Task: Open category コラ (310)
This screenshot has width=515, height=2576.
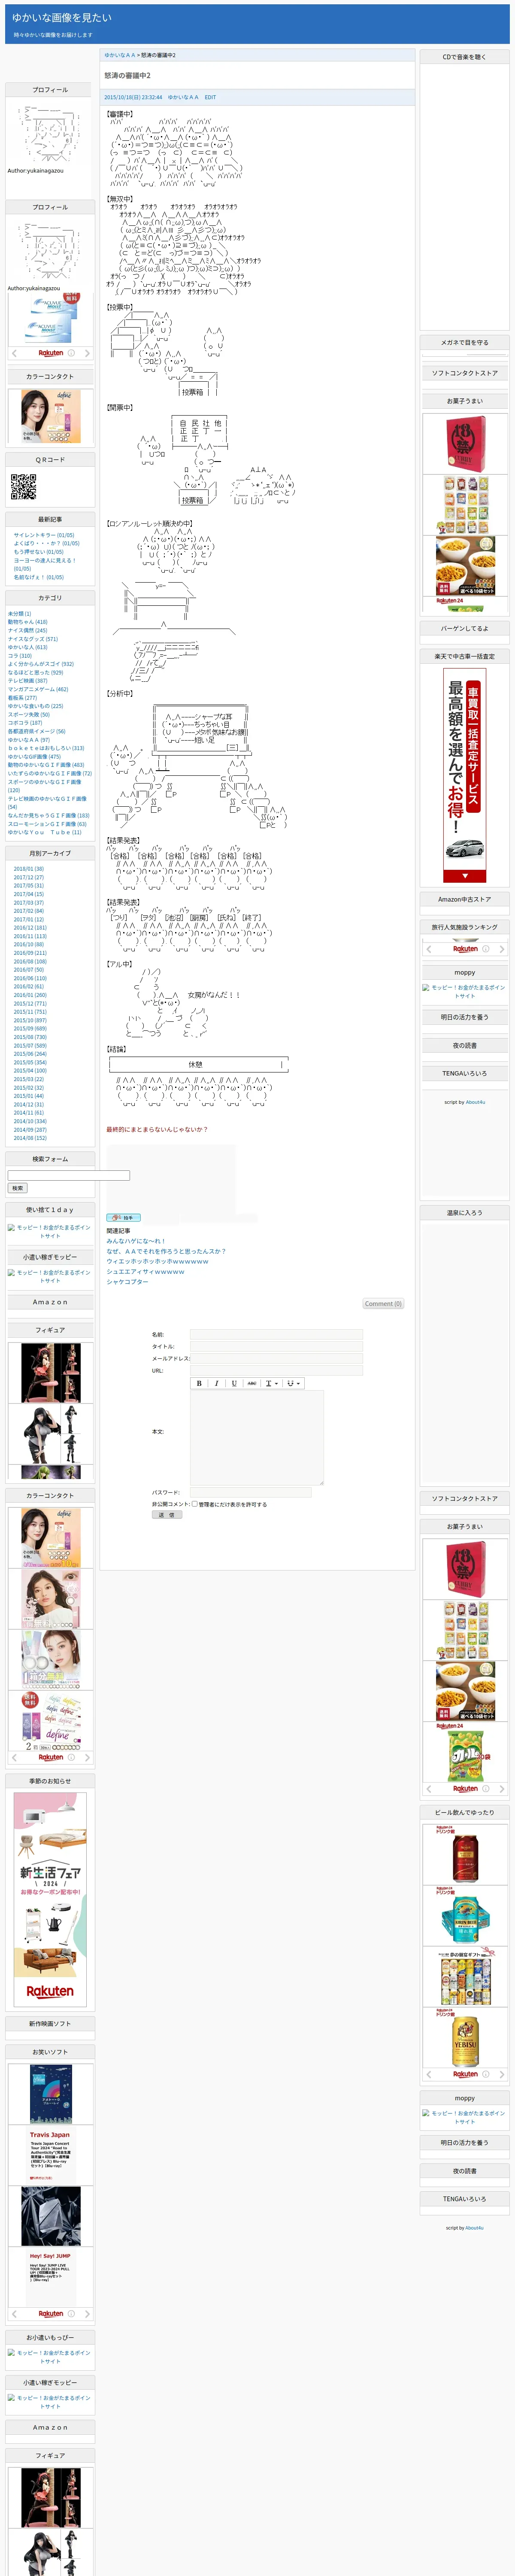Action: (x=20, y=656)
